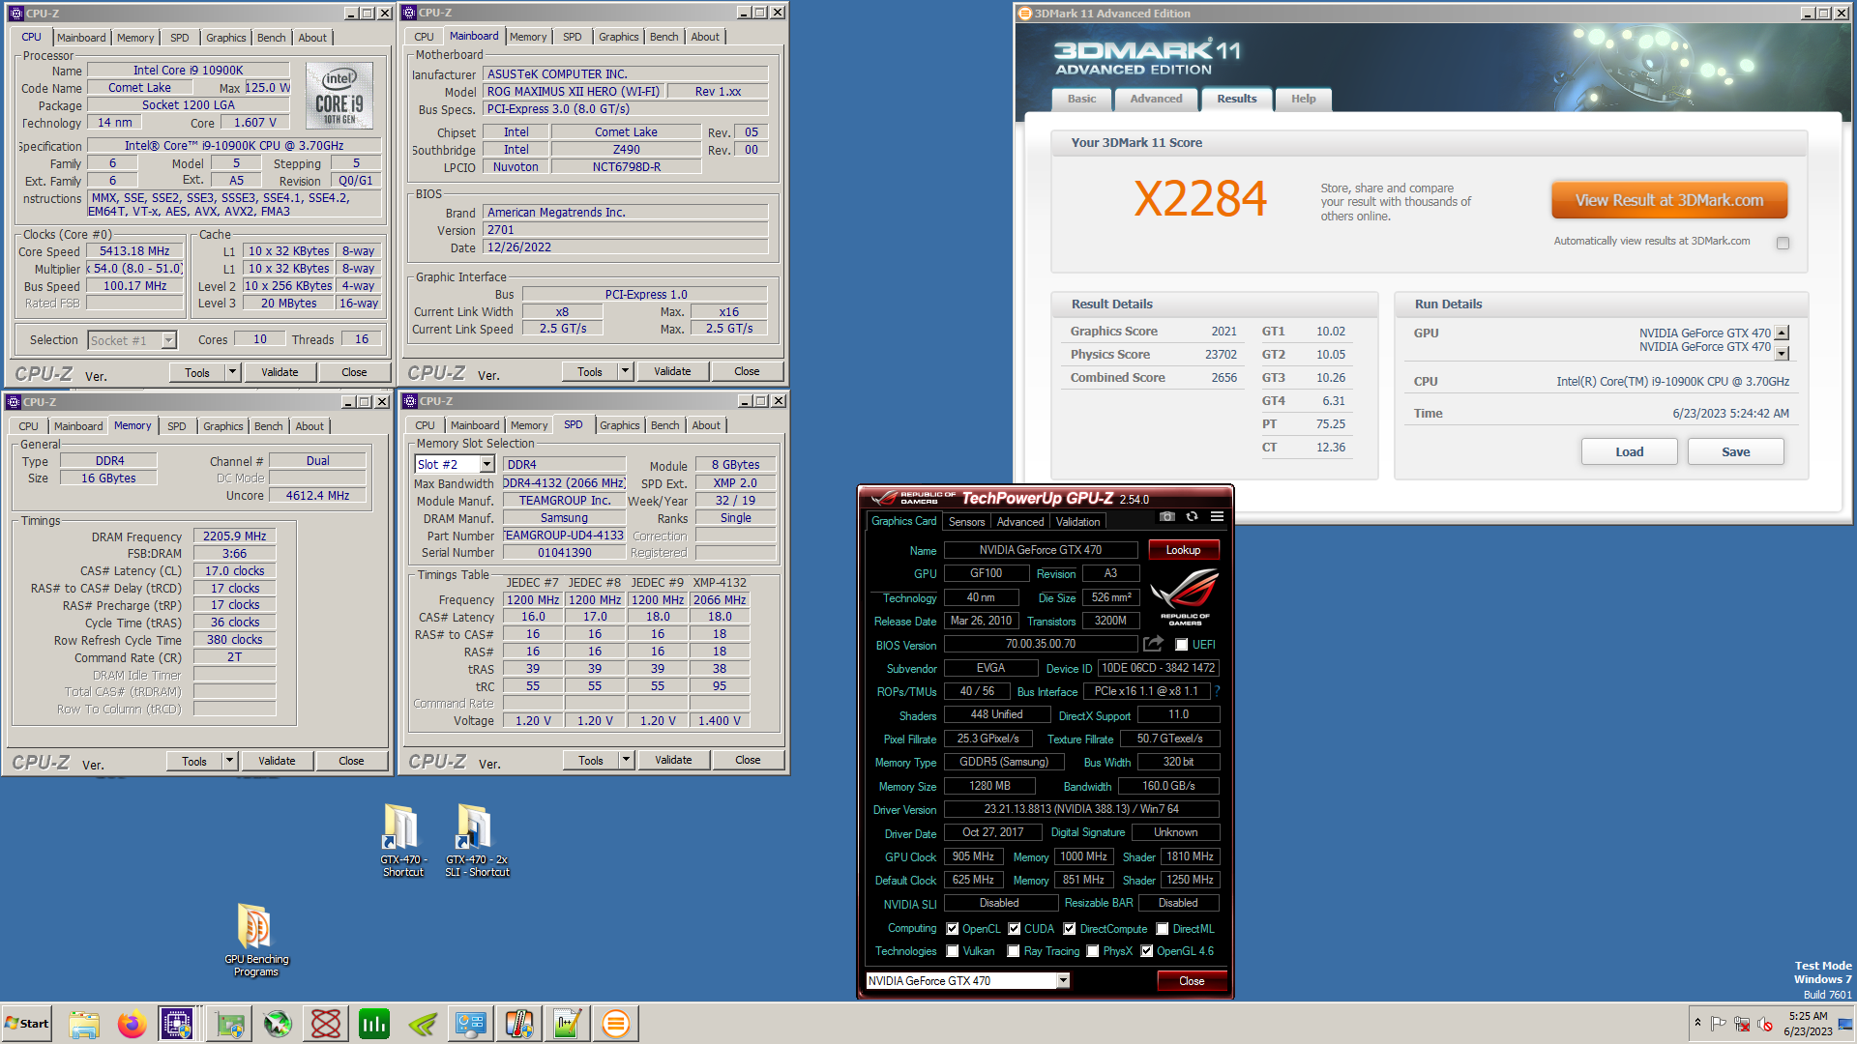Click Validate in the CPU tab window
Screen dimensions: 1857x1044
(x=280, y=372)
